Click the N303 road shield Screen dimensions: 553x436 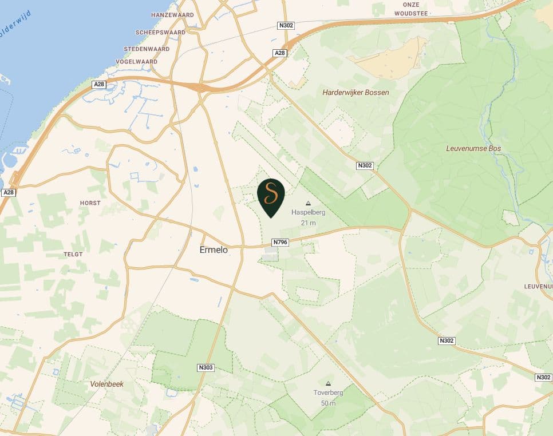click(x=206, y=367)
